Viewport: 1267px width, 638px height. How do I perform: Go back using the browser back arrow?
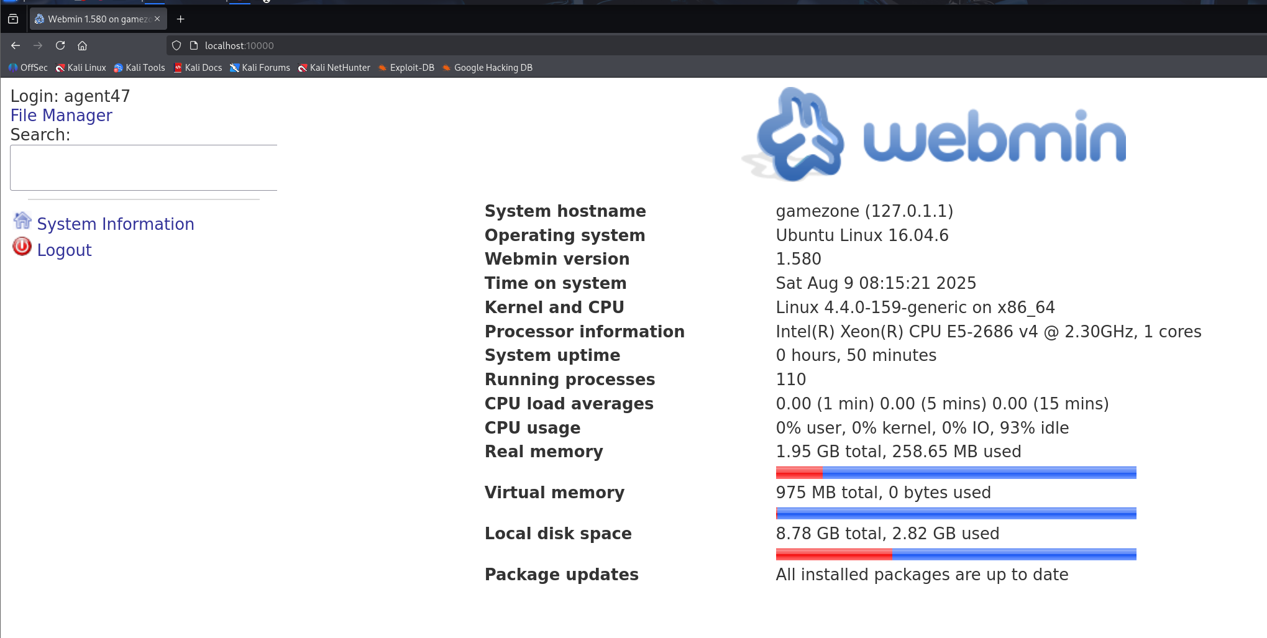pos(16,45)
